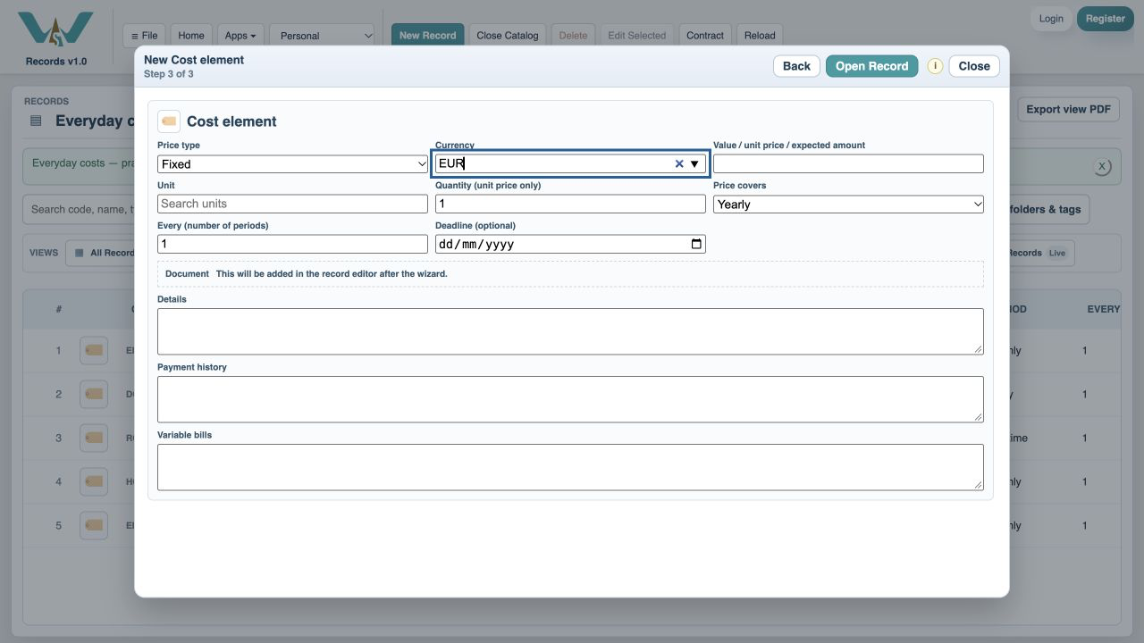Click the Cost element tag icon

point(169,121)
